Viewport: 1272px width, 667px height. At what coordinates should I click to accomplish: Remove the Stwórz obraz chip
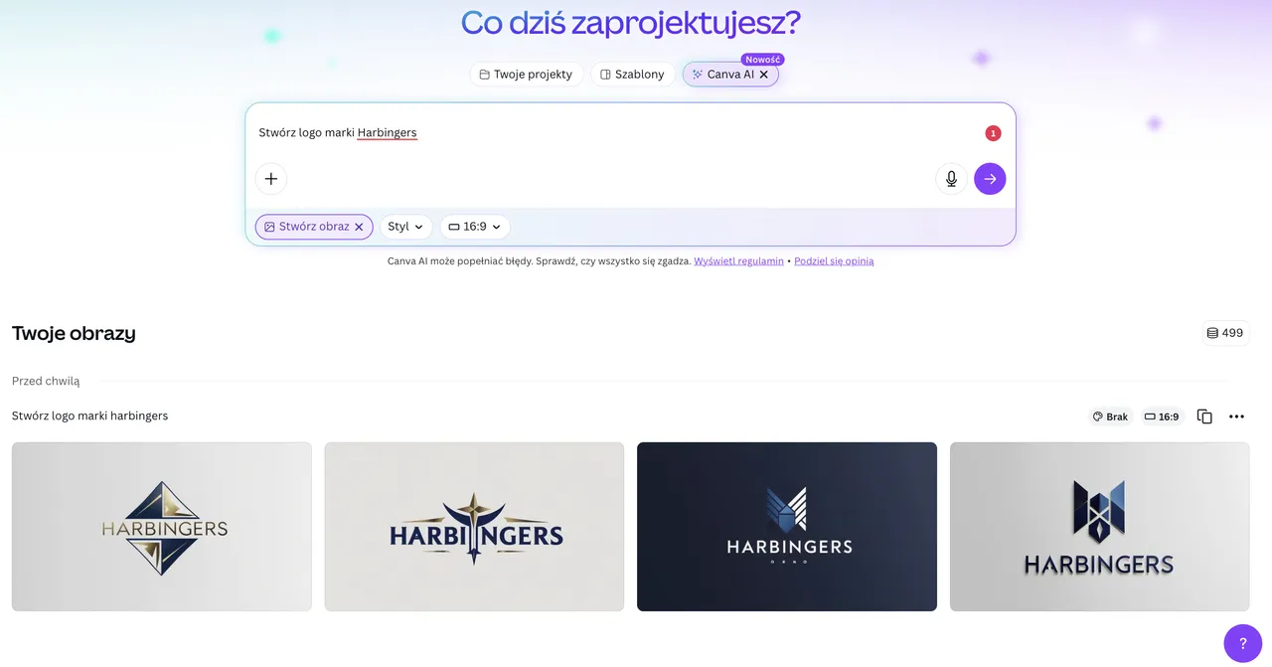pos(359,227)
